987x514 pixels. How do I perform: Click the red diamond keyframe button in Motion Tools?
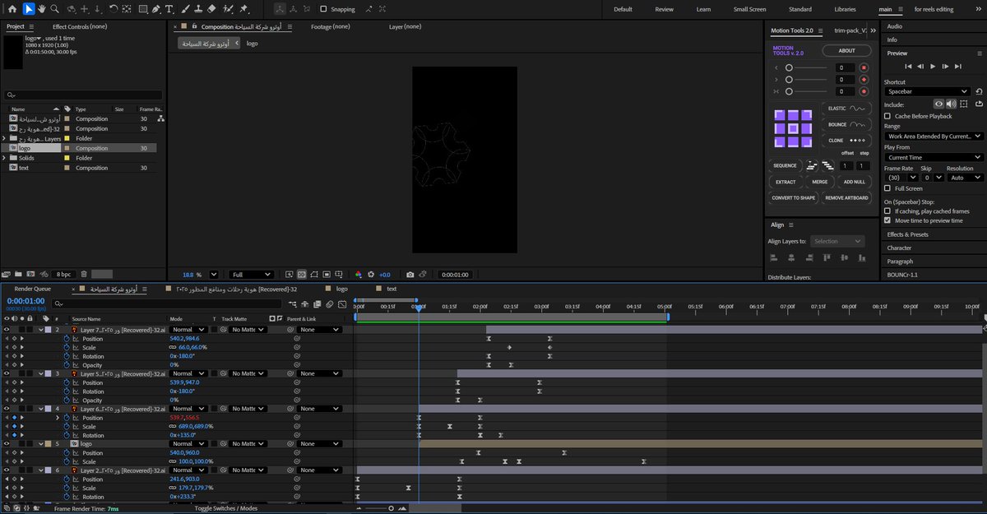click(x=864, y=80)
